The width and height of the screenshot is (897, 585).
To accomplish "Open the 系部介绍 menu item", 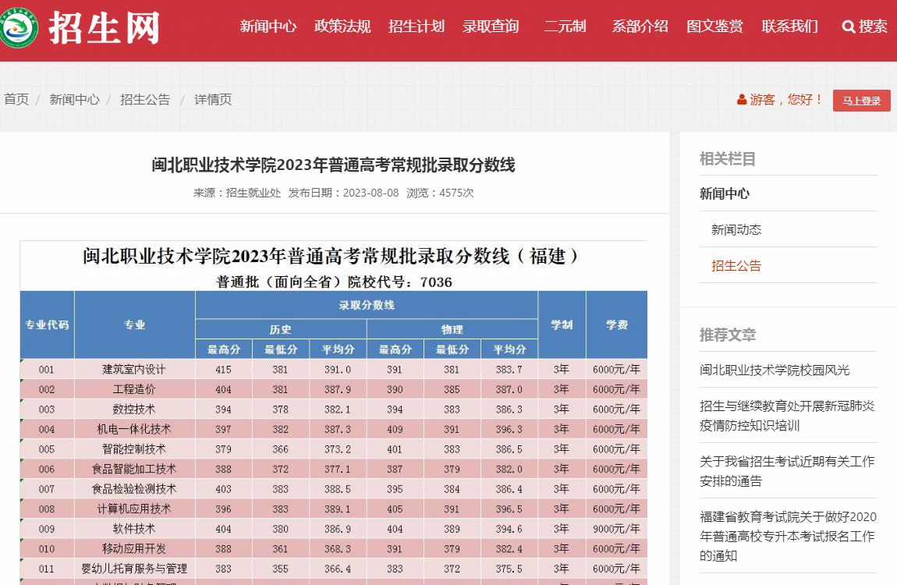I will [x=640, y=27].
